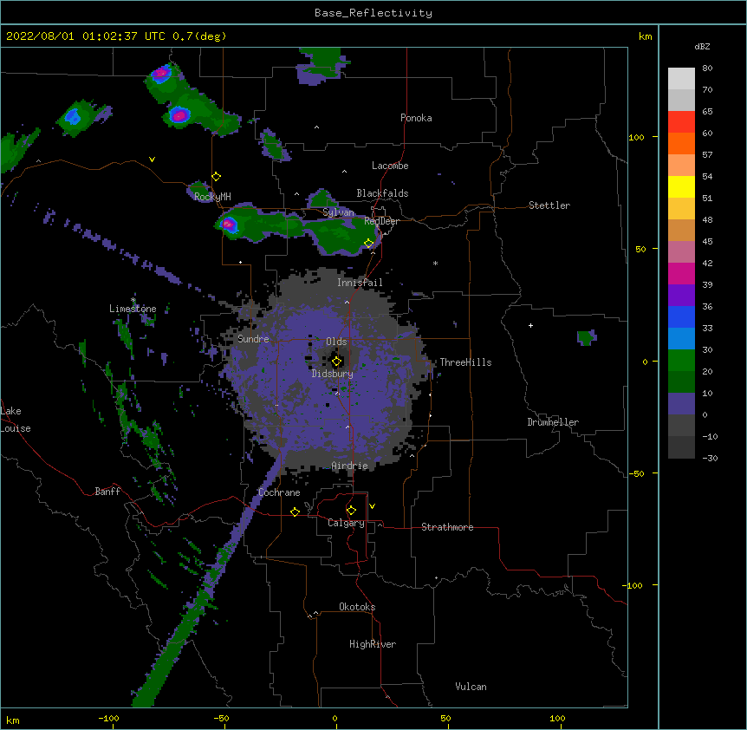Click the yellow diamond marker near Red Deer
747x730 pixels.
click(369, 243)
